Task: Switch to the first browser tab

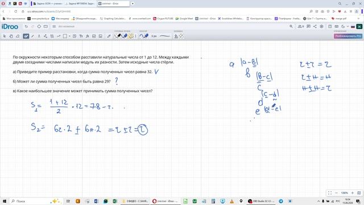Action: pyautogui.click(x=47, y=4)
